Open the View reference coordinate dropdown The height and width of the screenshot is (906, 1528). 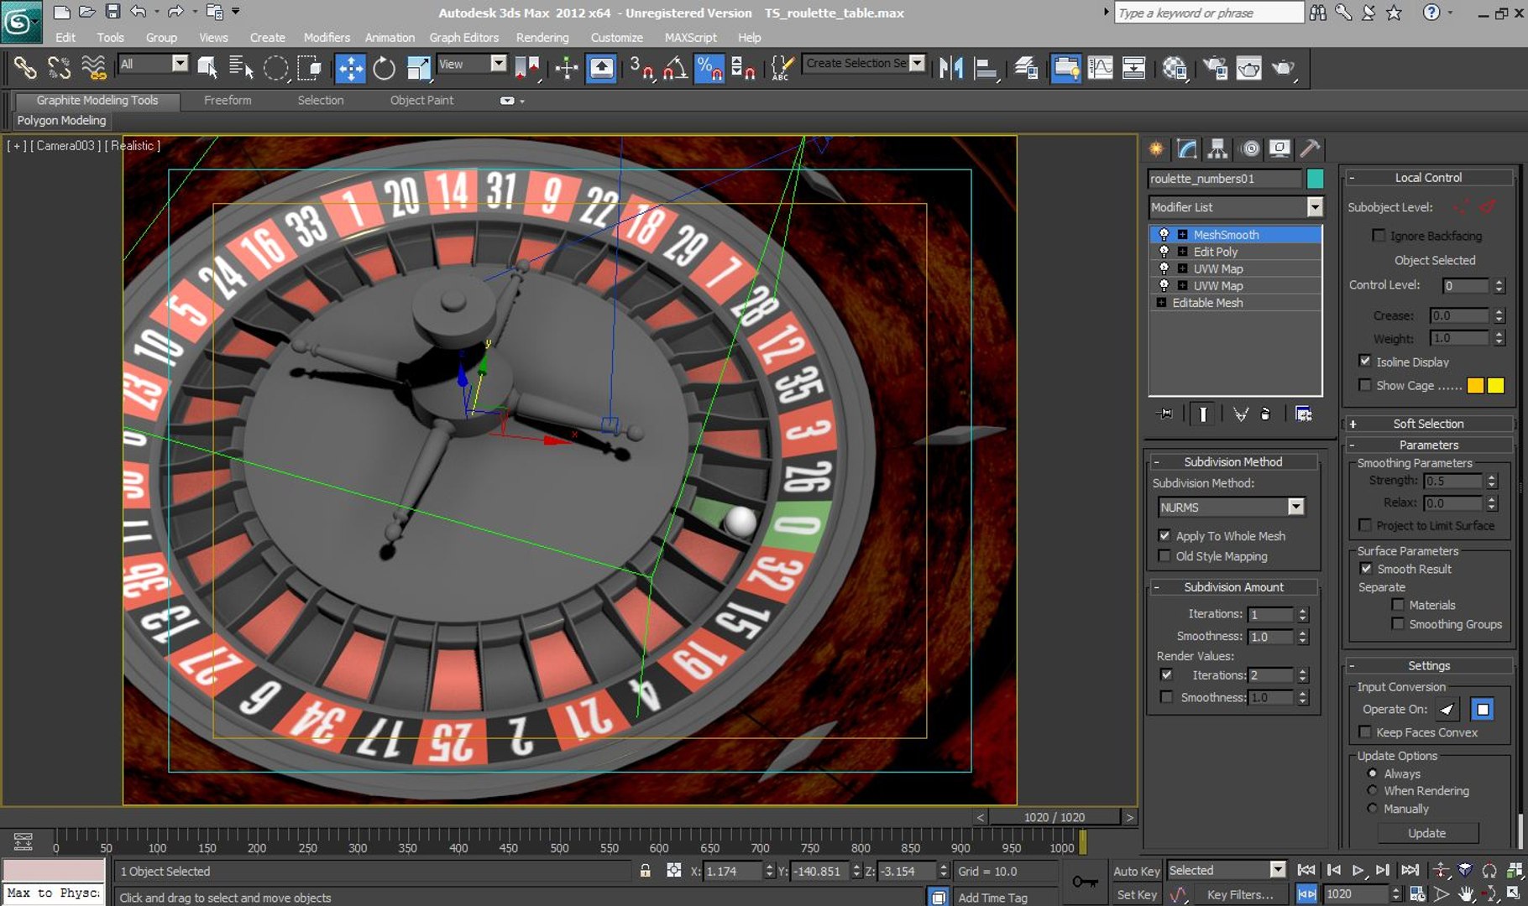pos(499,64)
